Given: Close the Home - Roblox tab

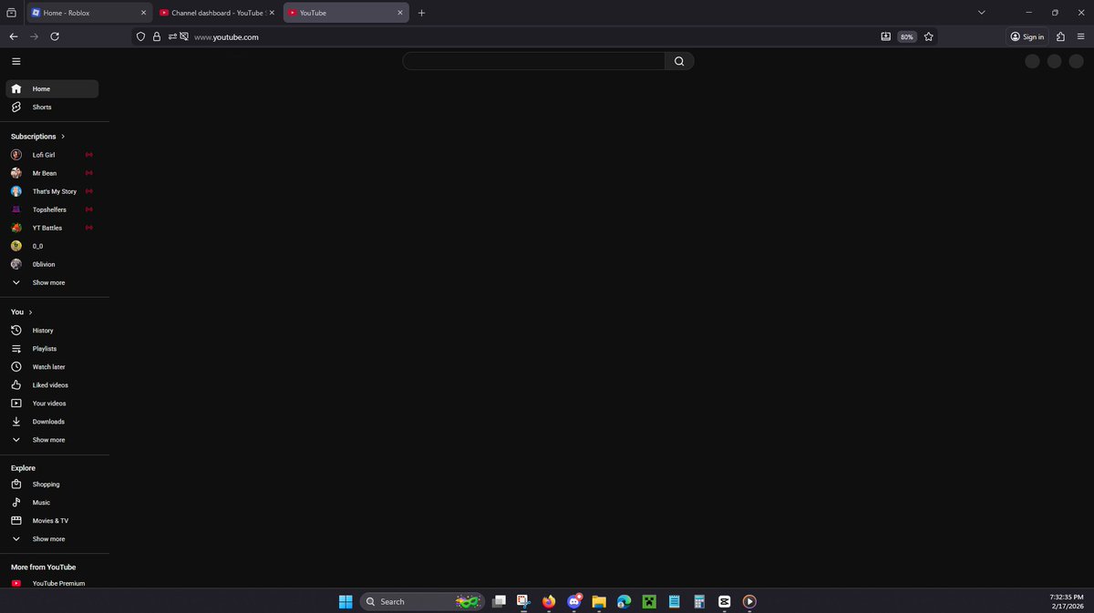Looking at the screenshot, I should click(143, 13).
